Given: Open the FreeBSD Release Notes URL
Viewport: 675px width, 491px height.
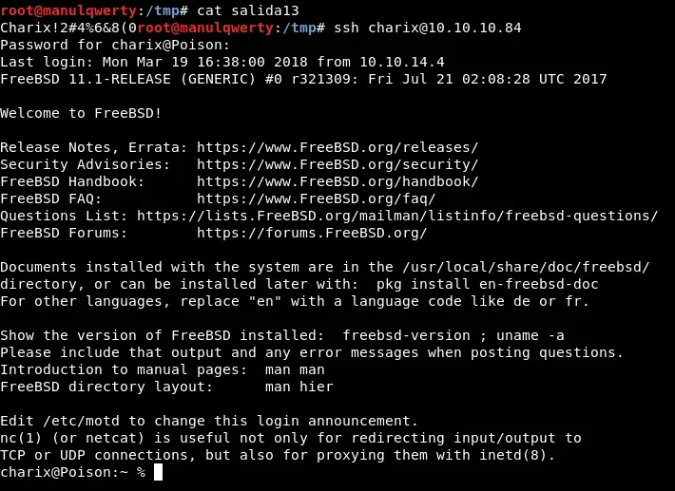Looking at the screenshot, I should click(337, 147).
